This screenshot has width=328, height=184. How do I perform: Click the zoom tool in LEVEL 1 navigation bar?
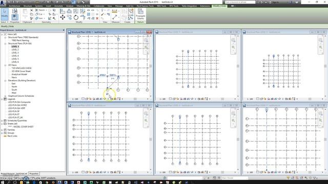[x=146, y=48]
